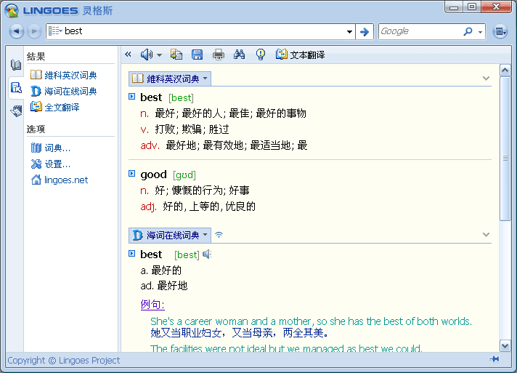The image size is (517, 373).
Task: Expand the 維科英汉词典 header dropdown
Action: tap(205, 79)
